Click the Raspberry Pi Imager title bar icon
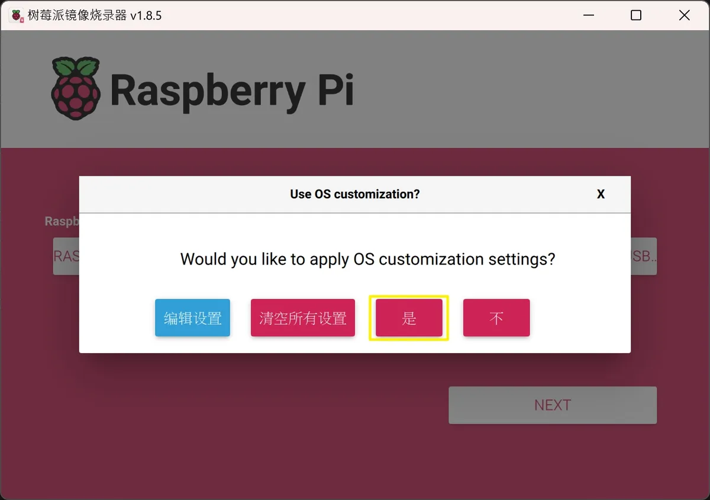The height and width of the screenshot is (500, 710). (x=17, y=15)
